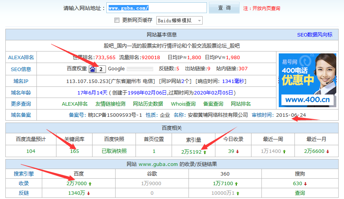Click the 更多查询 row label

(21, 104)
